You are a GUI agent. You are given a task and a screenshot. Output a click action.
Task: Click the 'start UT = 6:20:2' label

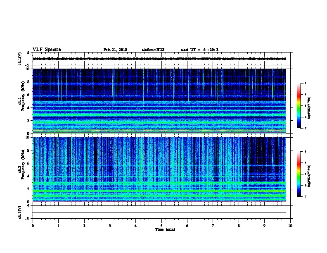[199, 50]
